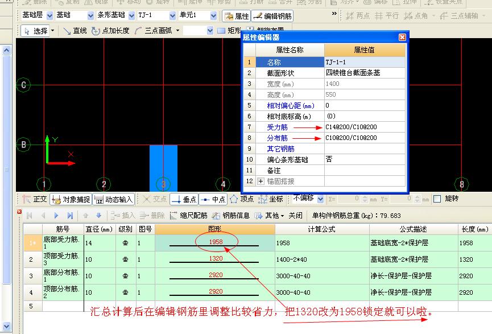The width and height of the screenshot is (492, 334).
Task: Expand the 选择 tool dropdown arrow
Action: point(52,31)
